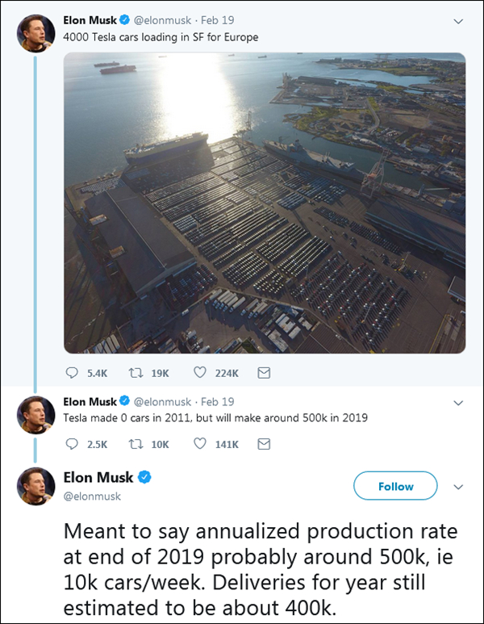
Task: Click Elon Musk avatar on first tweet
Action: click(36, 32)
